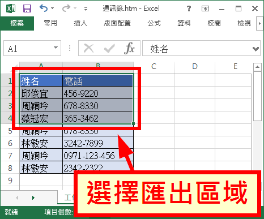Select row 3 cell with 周穎吟
264x219 pixels.
41,106
